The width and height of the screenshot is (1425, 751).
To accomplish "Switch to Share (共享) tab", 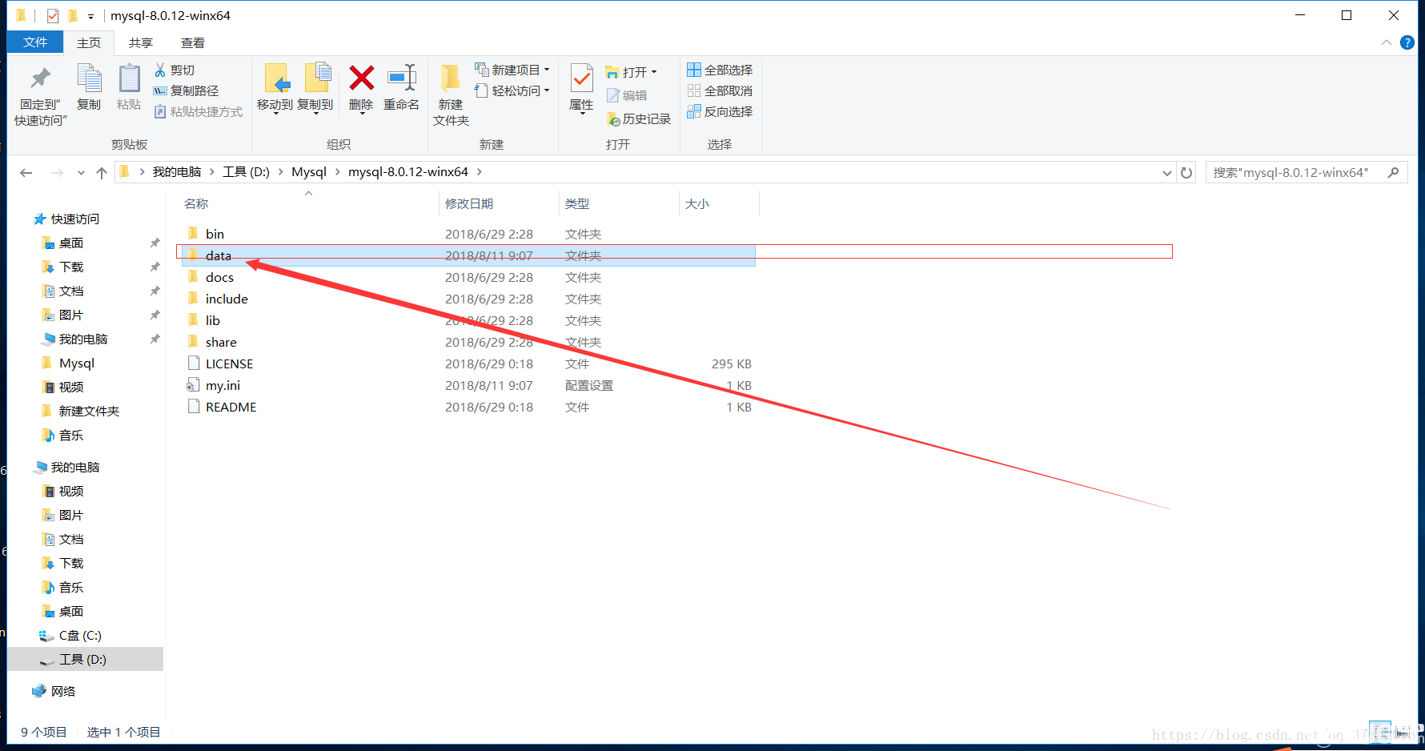I will (x=141, y=43).
